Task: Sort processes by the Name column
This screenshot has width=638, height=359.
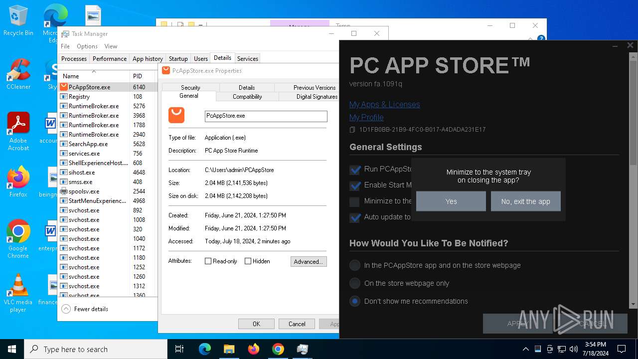Action: tap(95, 76)
